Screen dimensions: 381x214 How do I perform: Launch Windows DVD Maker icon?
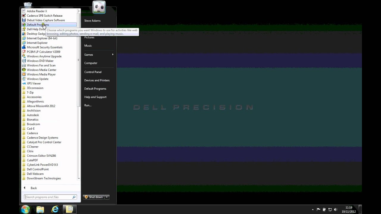point(24,61)
